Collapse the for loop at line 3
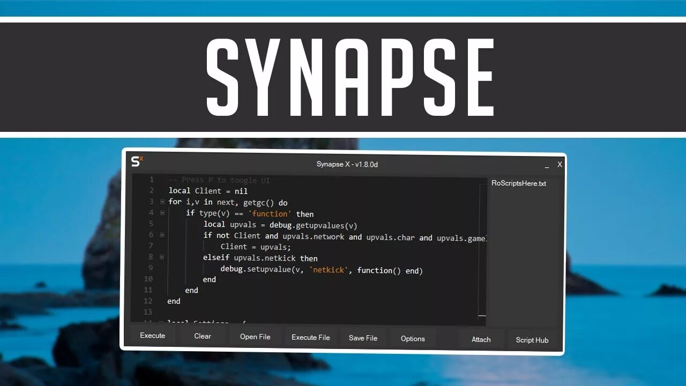686x386 pixels. pos(162,202)
